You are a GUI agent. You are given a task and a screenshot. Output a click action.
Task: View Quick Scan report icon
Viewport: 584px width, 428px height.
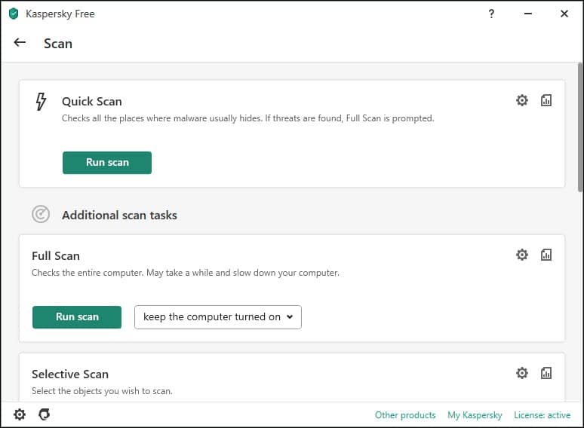click(x=546, y=100)
